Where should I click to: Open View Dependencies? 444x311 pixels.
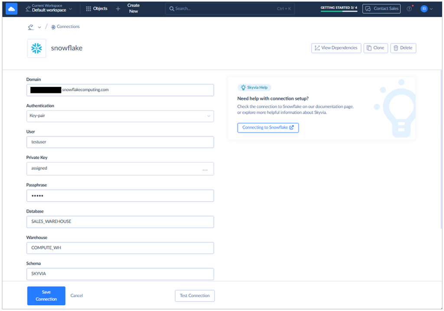[x=336, y=48]
